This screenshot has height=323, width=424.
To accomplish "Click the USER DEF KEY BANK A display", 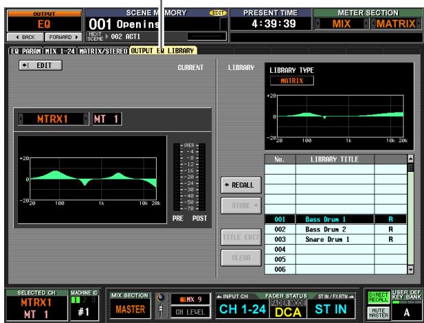I will tap(406, 313).
